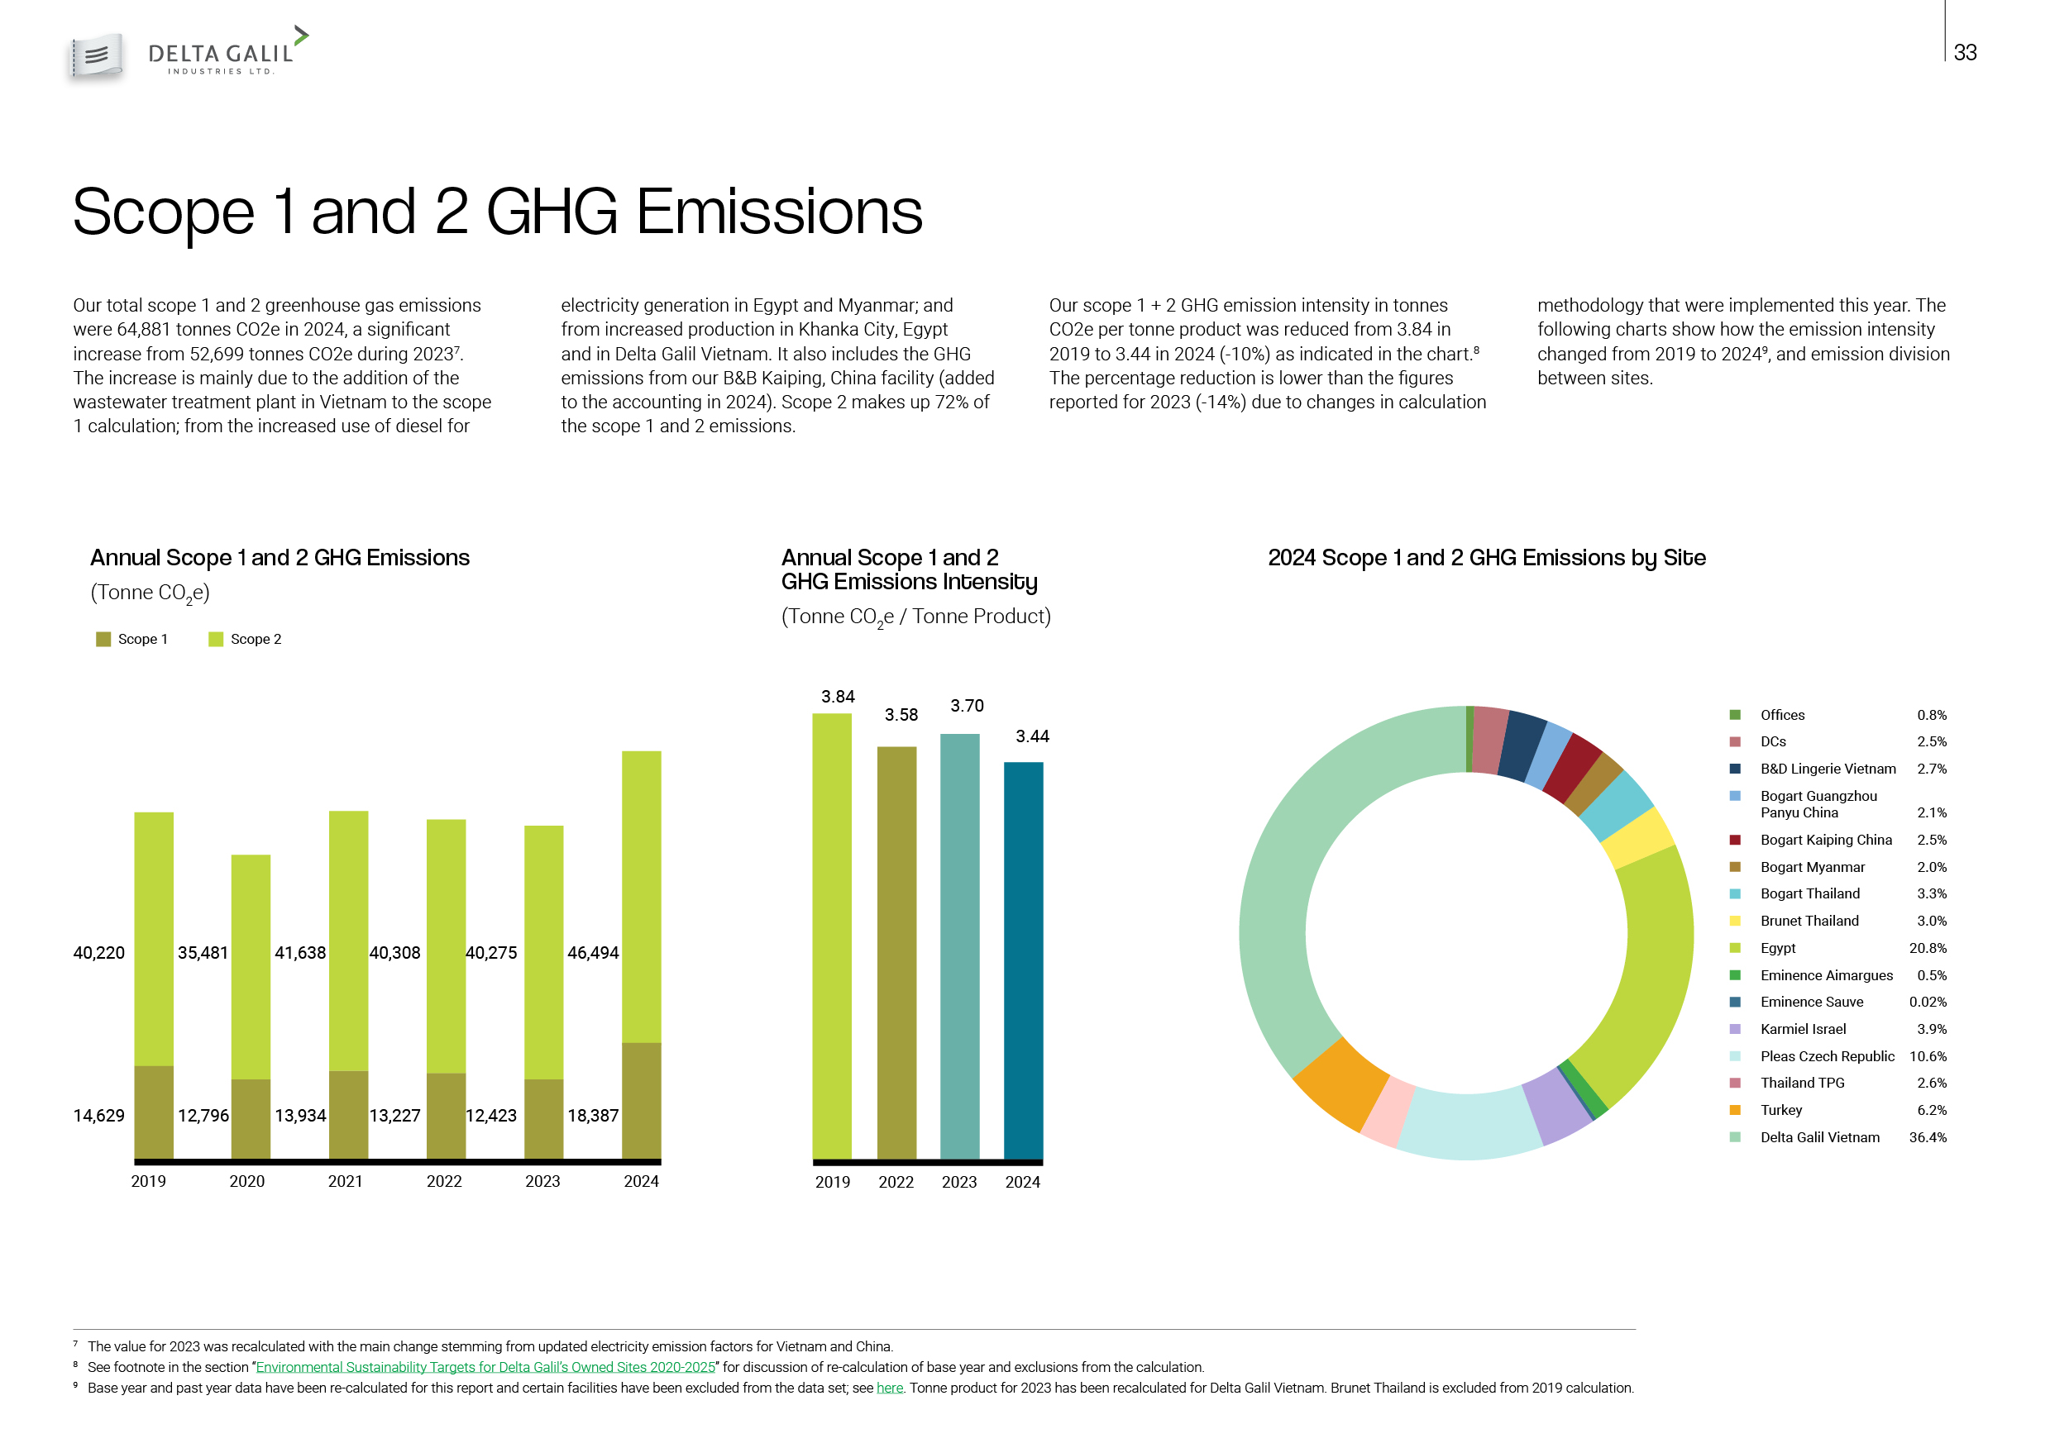Click the 2019 intensity bar
Screen dimensions: 2050x1448
831,936
